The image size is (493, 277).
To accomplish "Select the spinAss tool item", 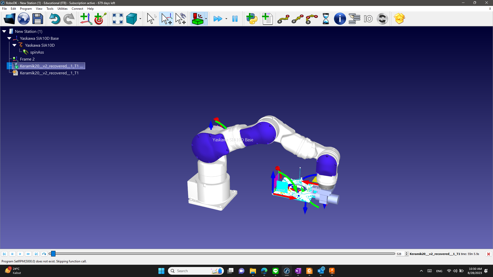I will click(37, 52).
